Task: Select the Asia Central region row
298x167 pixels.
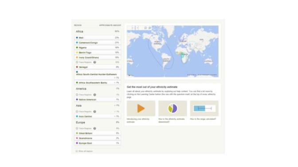Action: pos(98,117)
